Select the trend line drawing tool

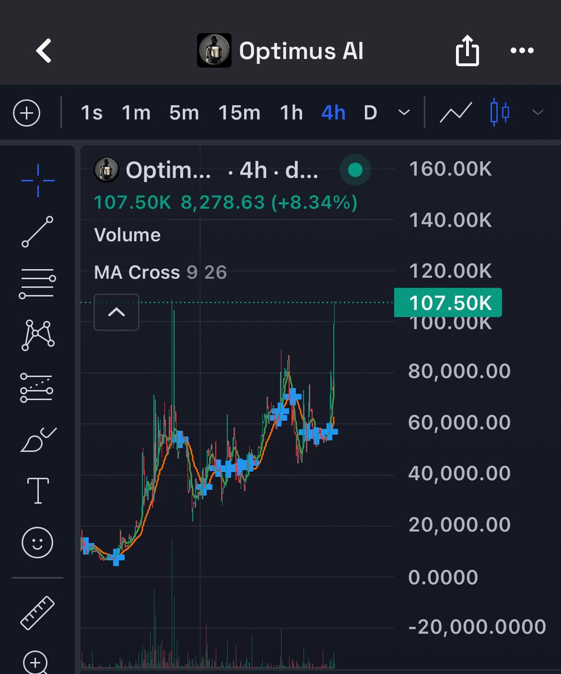click(38, 231)
